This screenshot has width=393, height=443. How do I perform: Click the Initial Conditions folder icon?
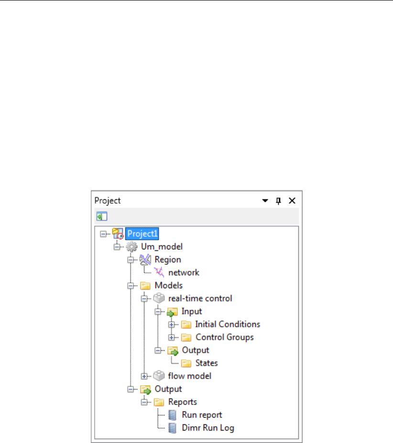186,324
